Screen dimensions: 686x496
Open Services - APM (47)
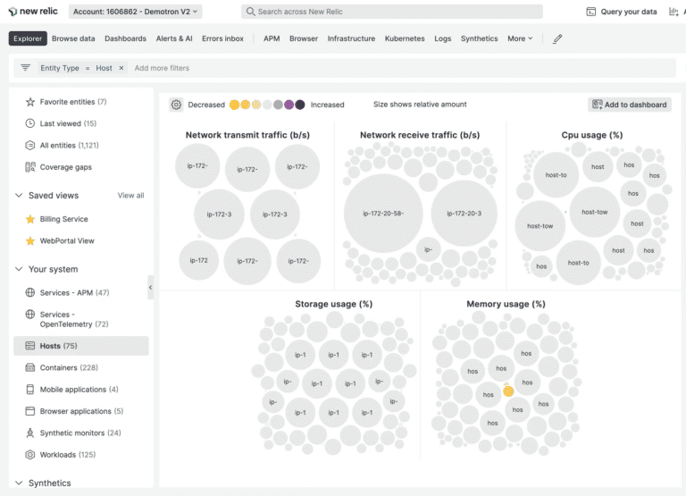[x=74, y=292]
